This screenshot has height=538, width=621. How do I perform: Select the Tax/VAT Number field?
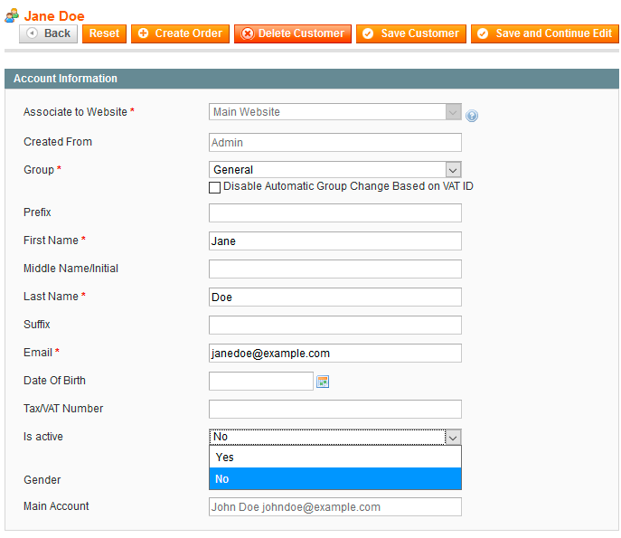pyautogui.click(x=334, y=409)
